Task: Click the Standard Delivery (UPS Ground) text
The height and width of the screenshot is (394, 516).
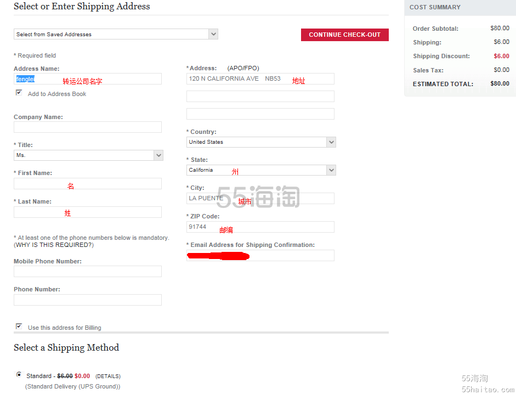Action: (x=73, y=386)
